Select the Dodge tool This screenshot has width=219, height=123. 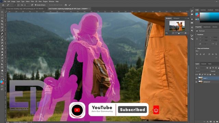2,55
